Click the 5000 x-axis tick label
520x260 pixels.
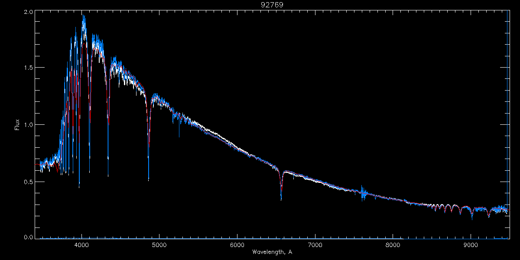159,244
